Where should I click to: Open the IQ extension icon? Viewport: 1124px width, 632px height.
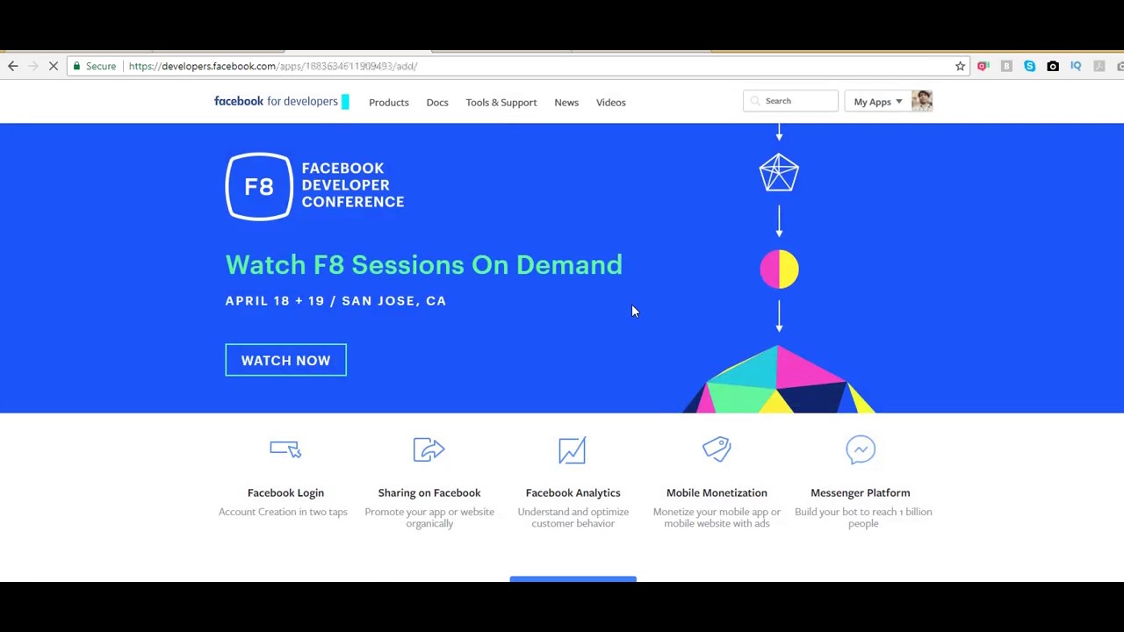coord(1076,66)
